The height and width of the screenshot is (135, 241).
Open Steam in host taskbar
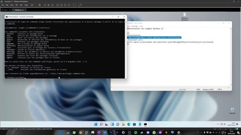coord(142,132)
